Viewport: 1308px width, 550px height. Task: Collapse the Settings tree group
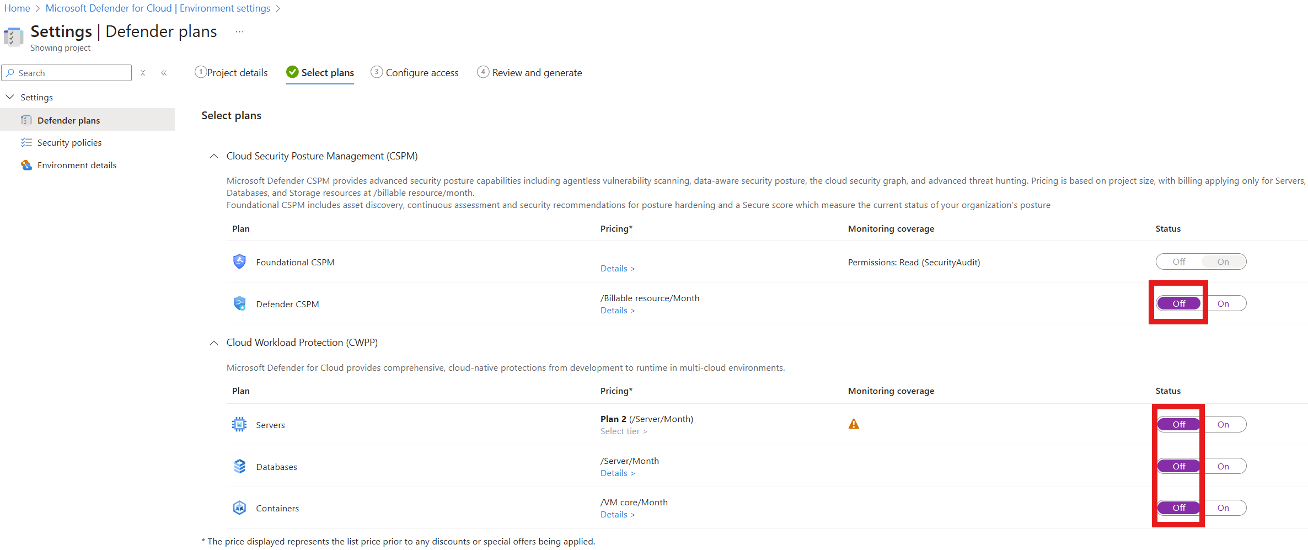click(10, 97)
